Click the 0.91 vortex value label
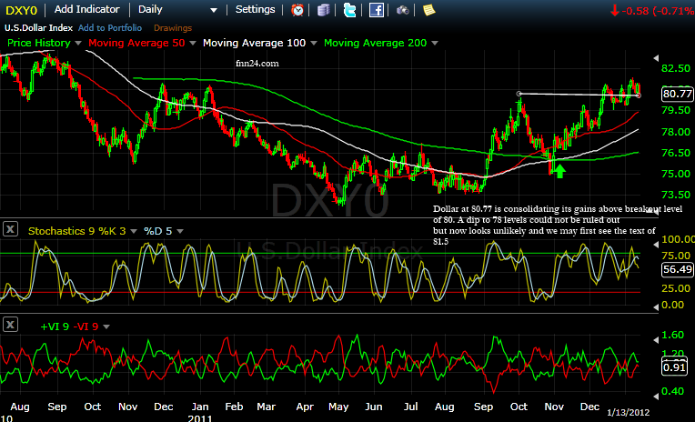 [674, 367]
